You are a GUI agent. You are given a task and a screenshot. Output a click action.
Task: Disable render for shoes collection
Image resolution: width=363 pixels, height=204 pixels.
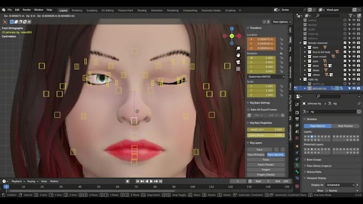point(358,70)
